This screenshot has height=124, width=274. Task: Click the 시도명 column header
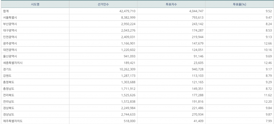click(x=35, y=4)
